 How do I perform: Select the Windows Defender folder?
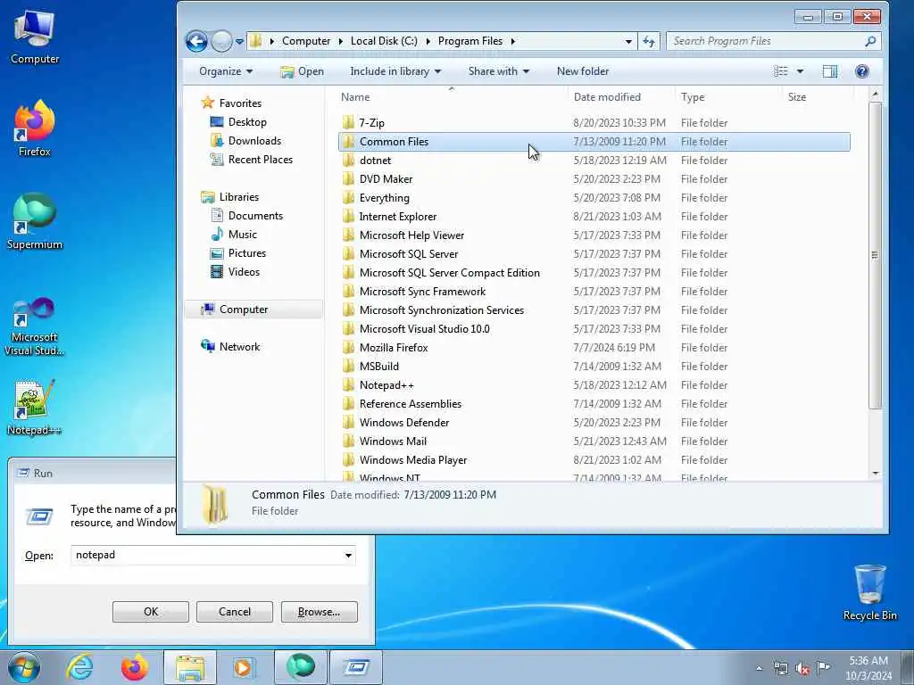click(x=404, y=422)
